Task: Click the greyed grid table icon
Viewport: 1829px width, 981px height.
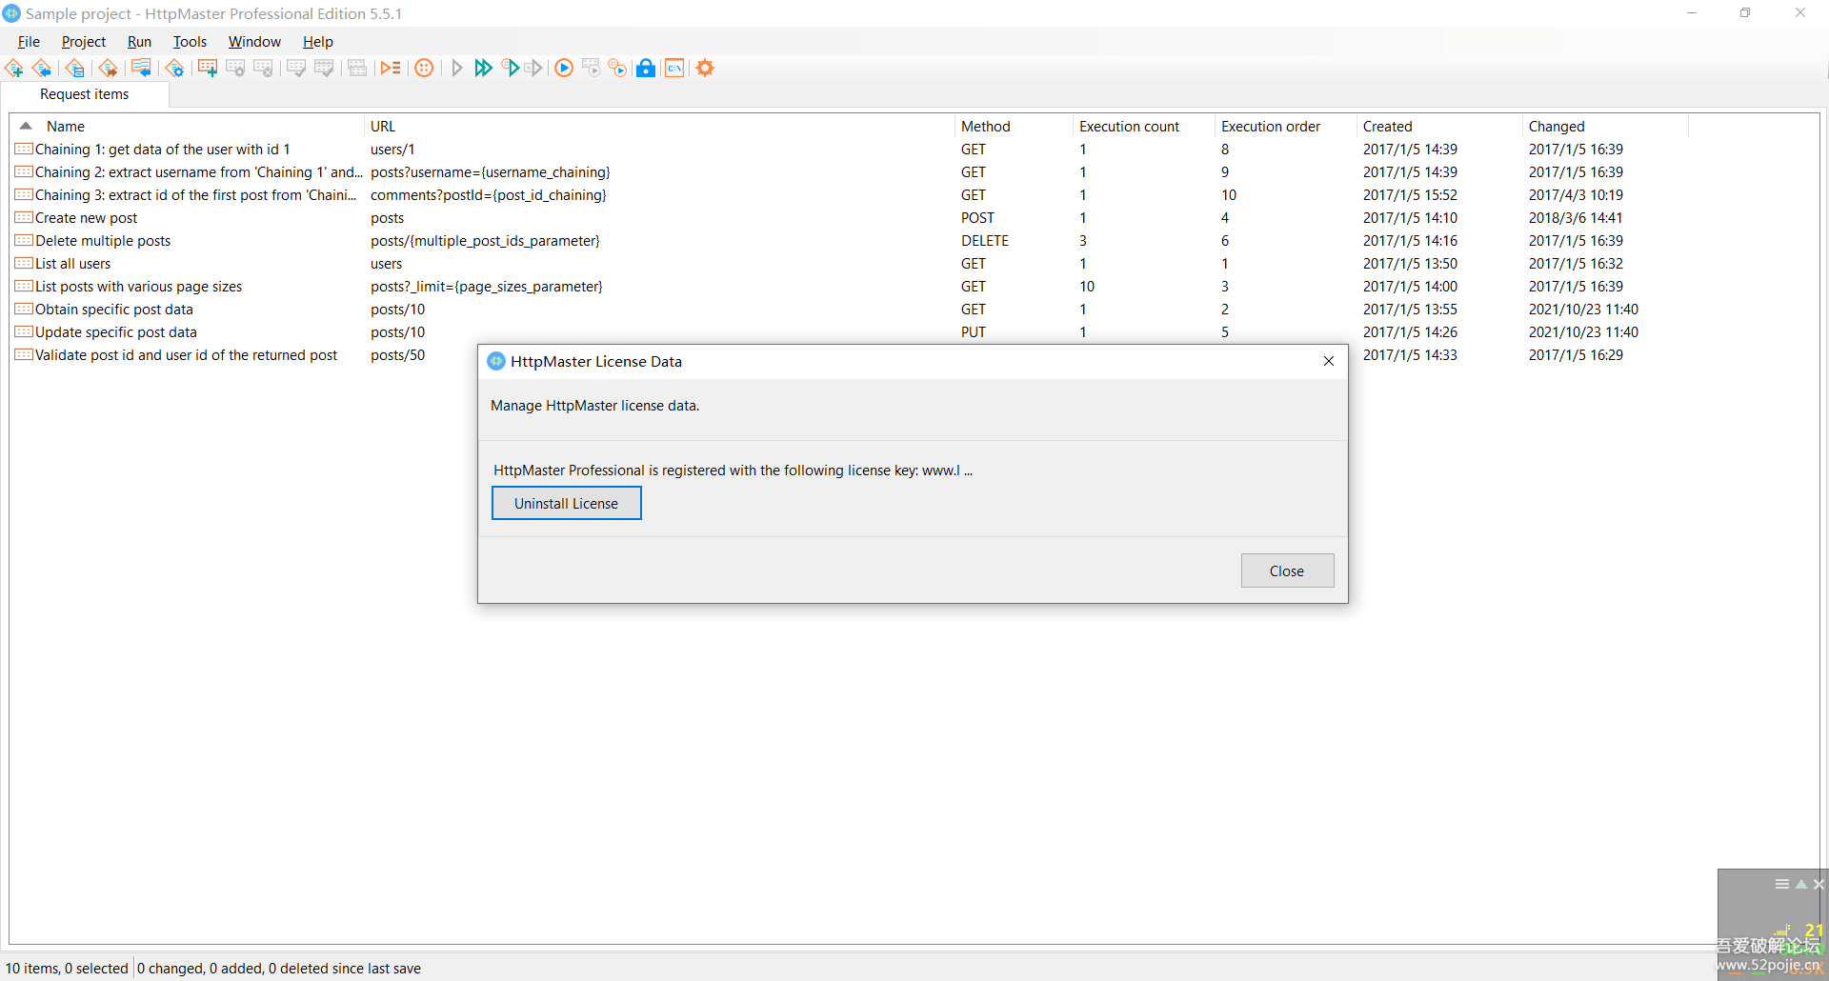Action: [x=357, y=69]
